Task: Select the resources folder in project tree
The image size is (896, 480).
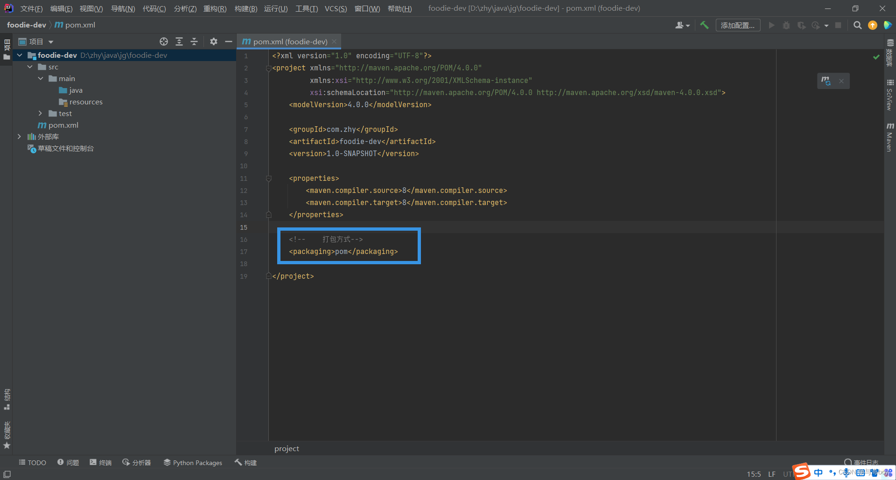Action: (80, 102)
